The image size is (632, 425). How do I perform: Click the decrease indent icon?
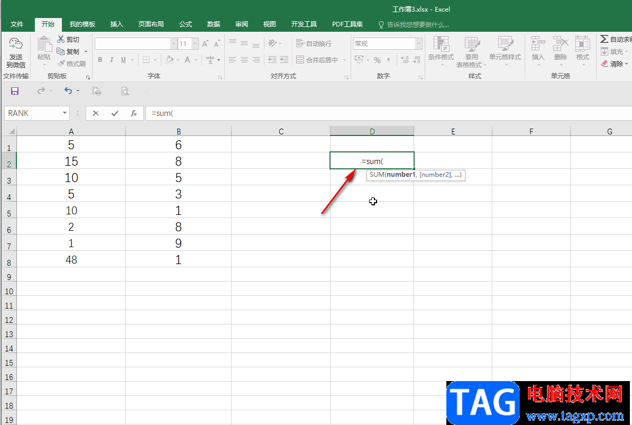272,60
